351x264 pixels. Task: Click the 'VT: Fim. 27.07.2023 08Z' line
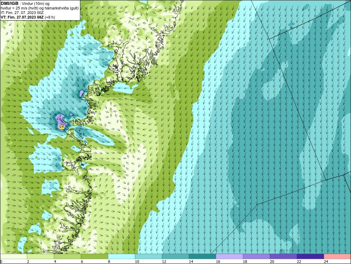coord(22,17)
